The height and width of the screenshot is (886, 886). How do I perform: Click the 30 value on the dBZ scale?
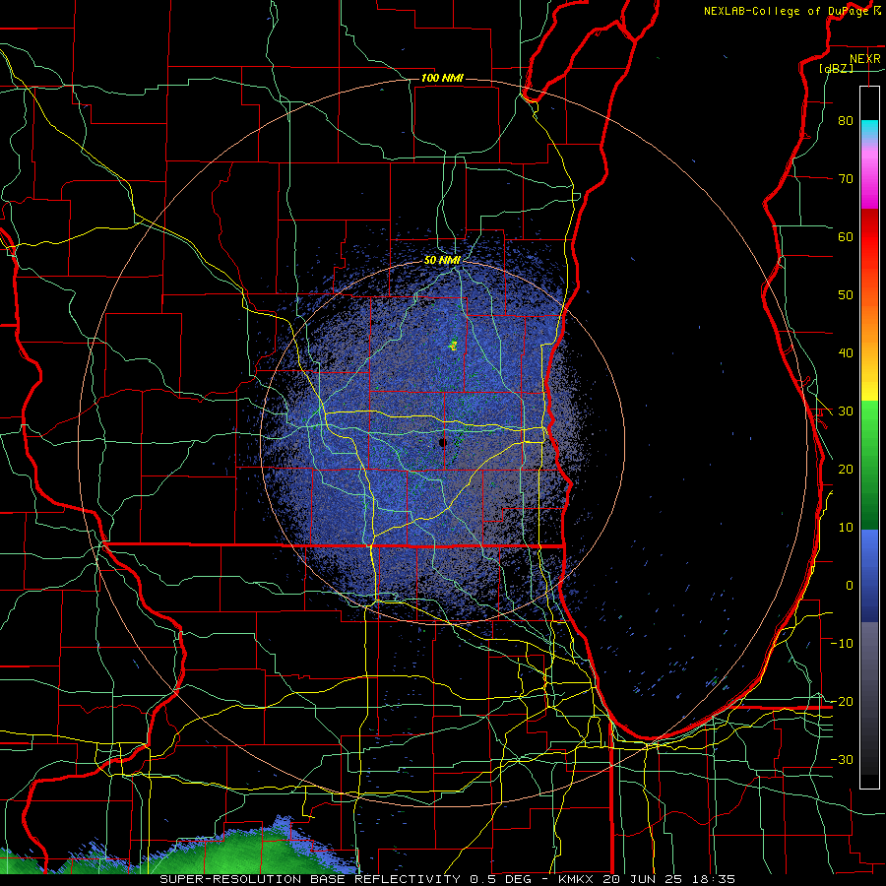[x=846, y=411]
